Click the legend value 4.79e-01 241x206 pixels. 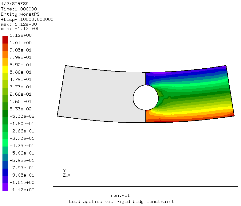20,79
